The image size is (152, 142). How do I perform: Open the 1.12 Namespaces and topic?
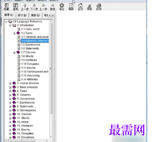pyautogui.click(x=35, y=71)
